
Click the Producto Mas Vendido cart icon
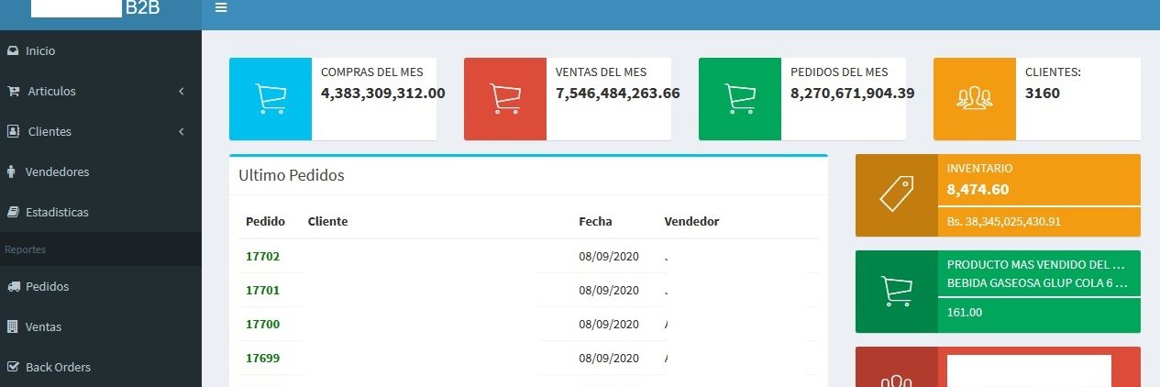pyautogui.click(x=896, y=291)
